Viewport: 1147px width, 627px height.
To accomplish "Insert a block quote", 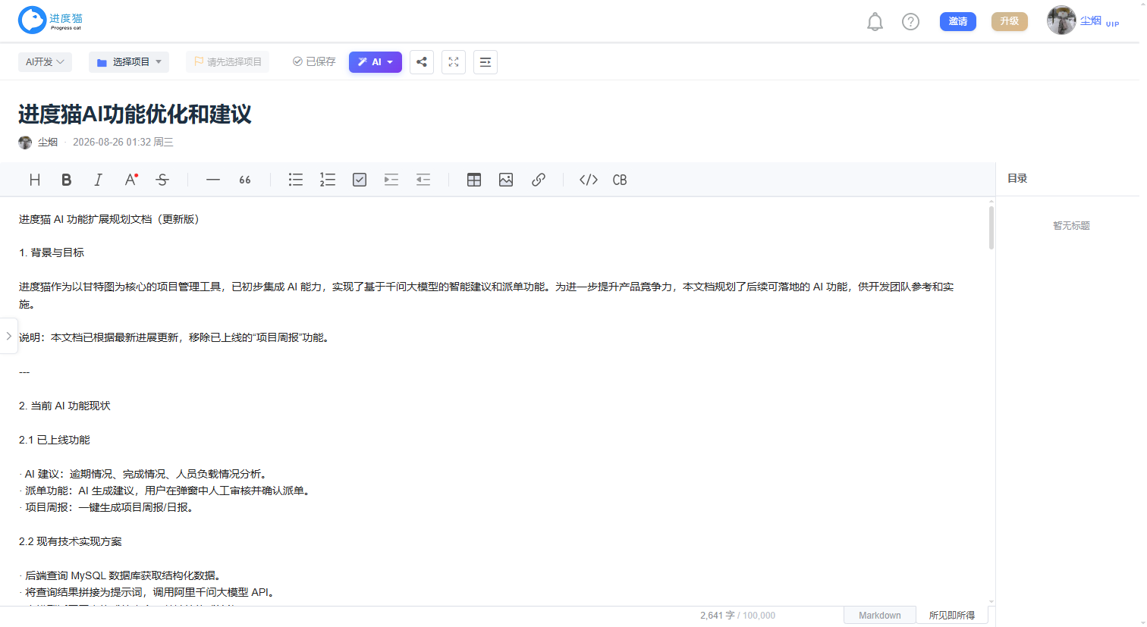I will click(x=245, y=180).
